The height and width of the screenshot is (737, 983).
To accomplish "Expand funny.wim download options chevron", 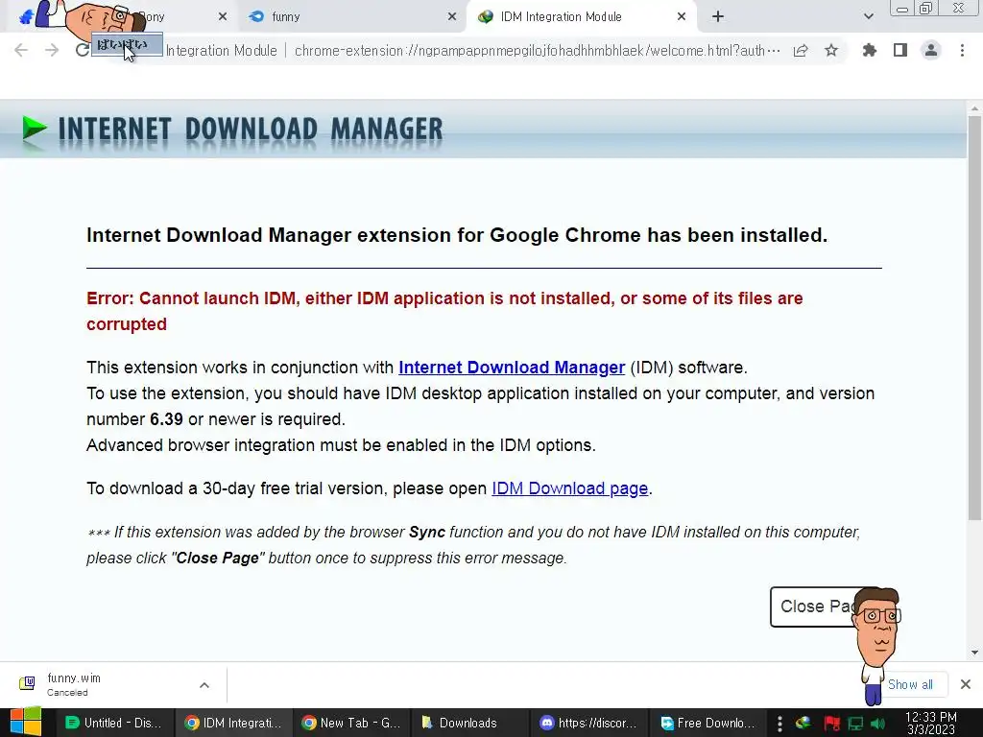I will (204, 685).
